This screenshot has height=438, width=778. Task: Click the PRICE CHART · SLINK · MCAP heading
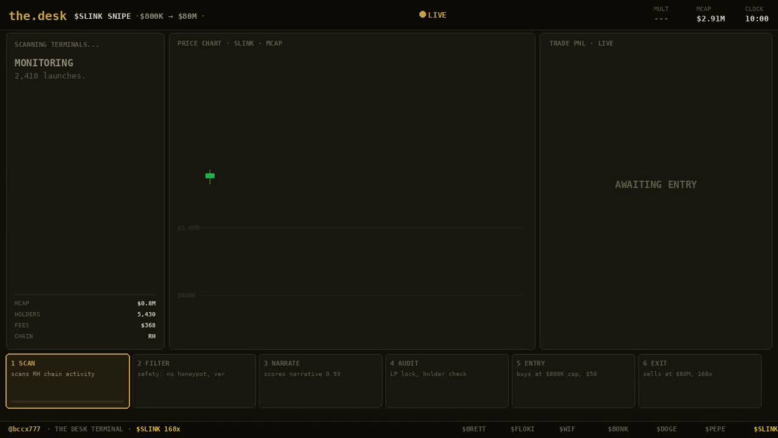(230, 43)
